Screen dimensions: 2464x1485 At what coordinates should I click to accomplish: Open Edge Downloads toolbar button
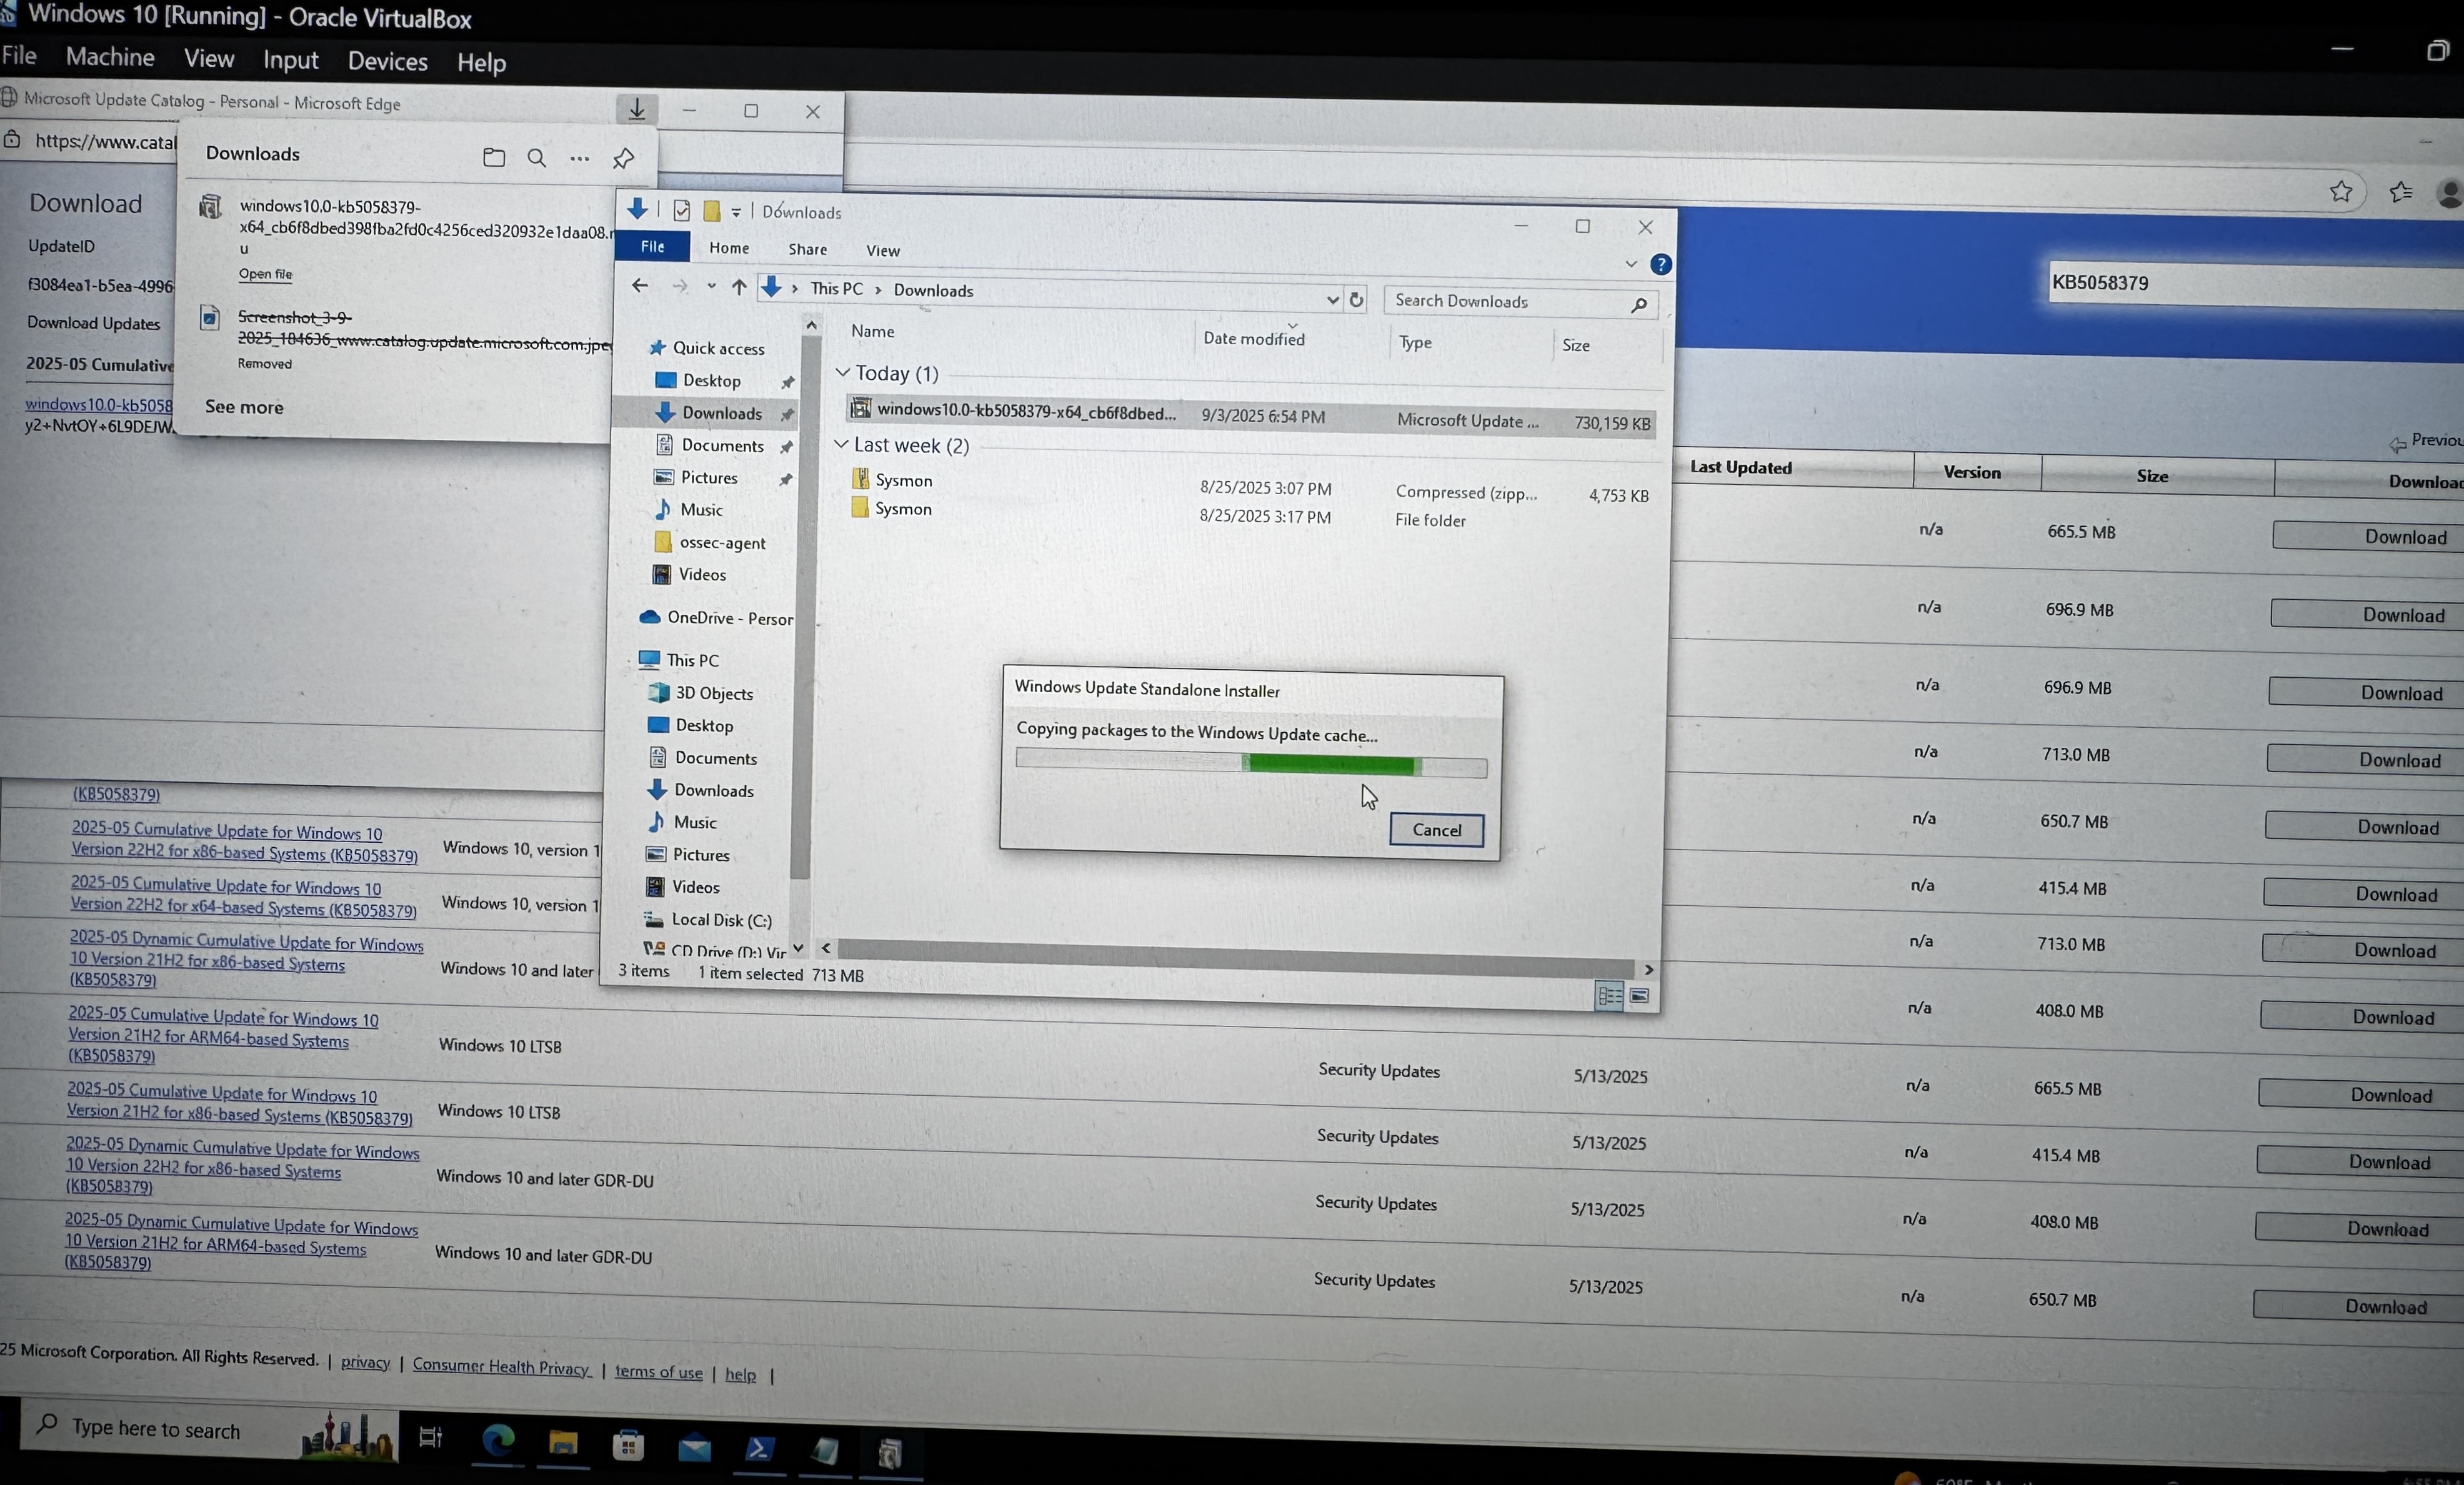636,109
